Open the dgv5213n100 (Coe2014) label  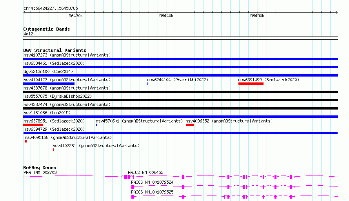[x=48, y=71]
